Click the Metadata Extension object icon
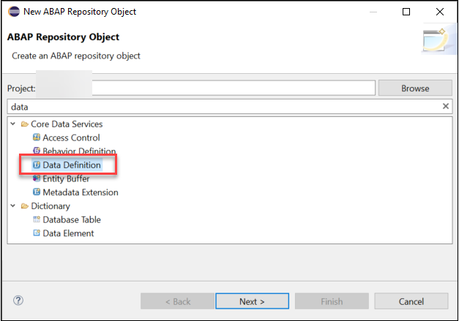The height and width of the screenshot is (321, 459). coord(37,192)
